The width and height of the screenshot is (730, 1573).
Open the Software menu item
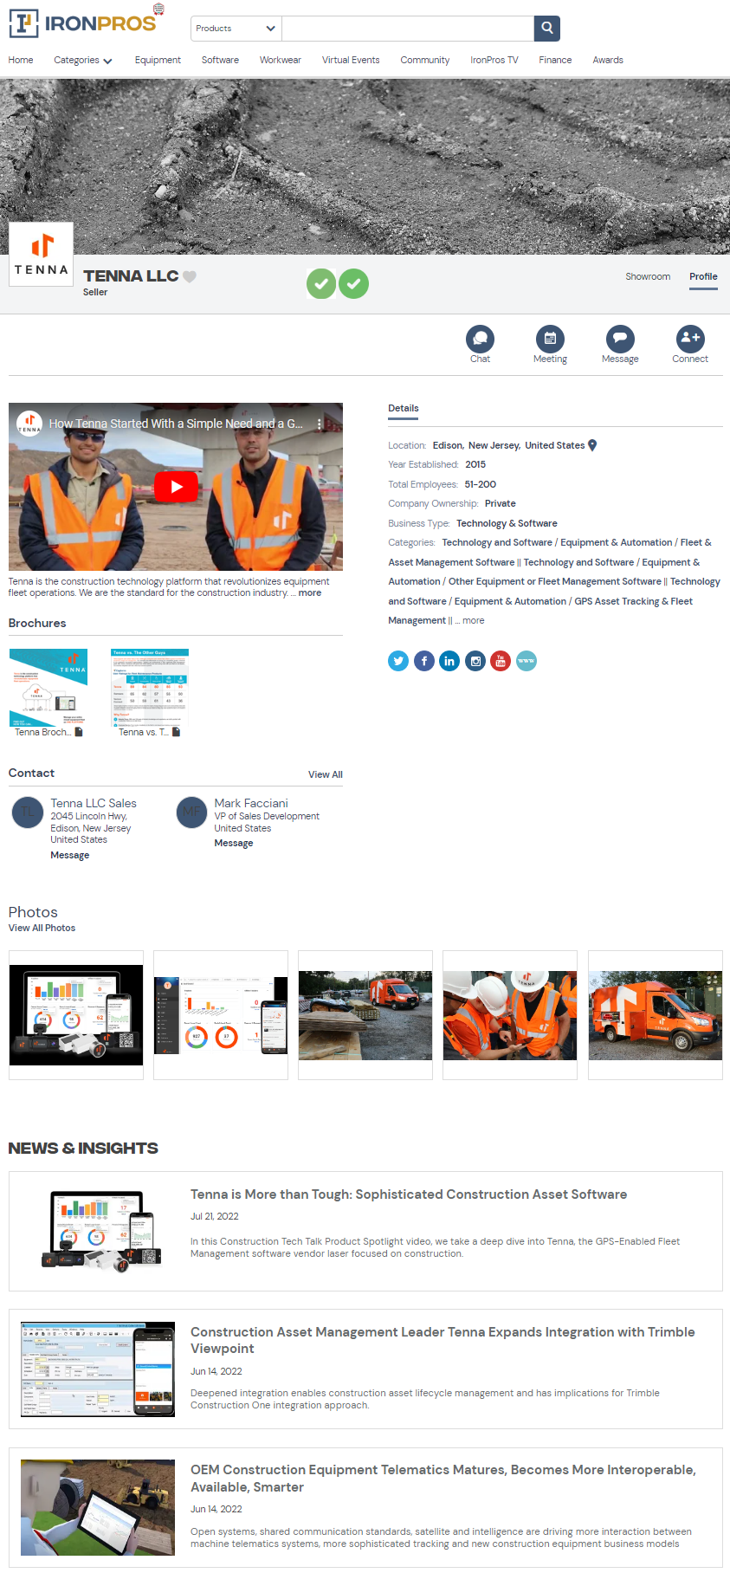(220, 61)
